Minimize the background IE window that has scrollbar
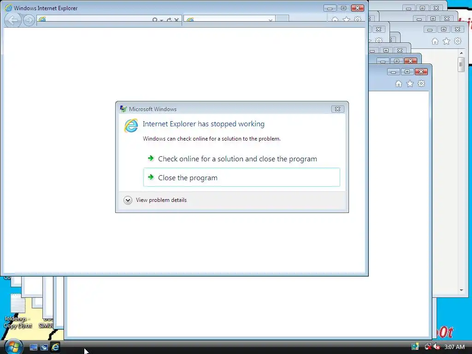The image size is (472, 354). 430,29
